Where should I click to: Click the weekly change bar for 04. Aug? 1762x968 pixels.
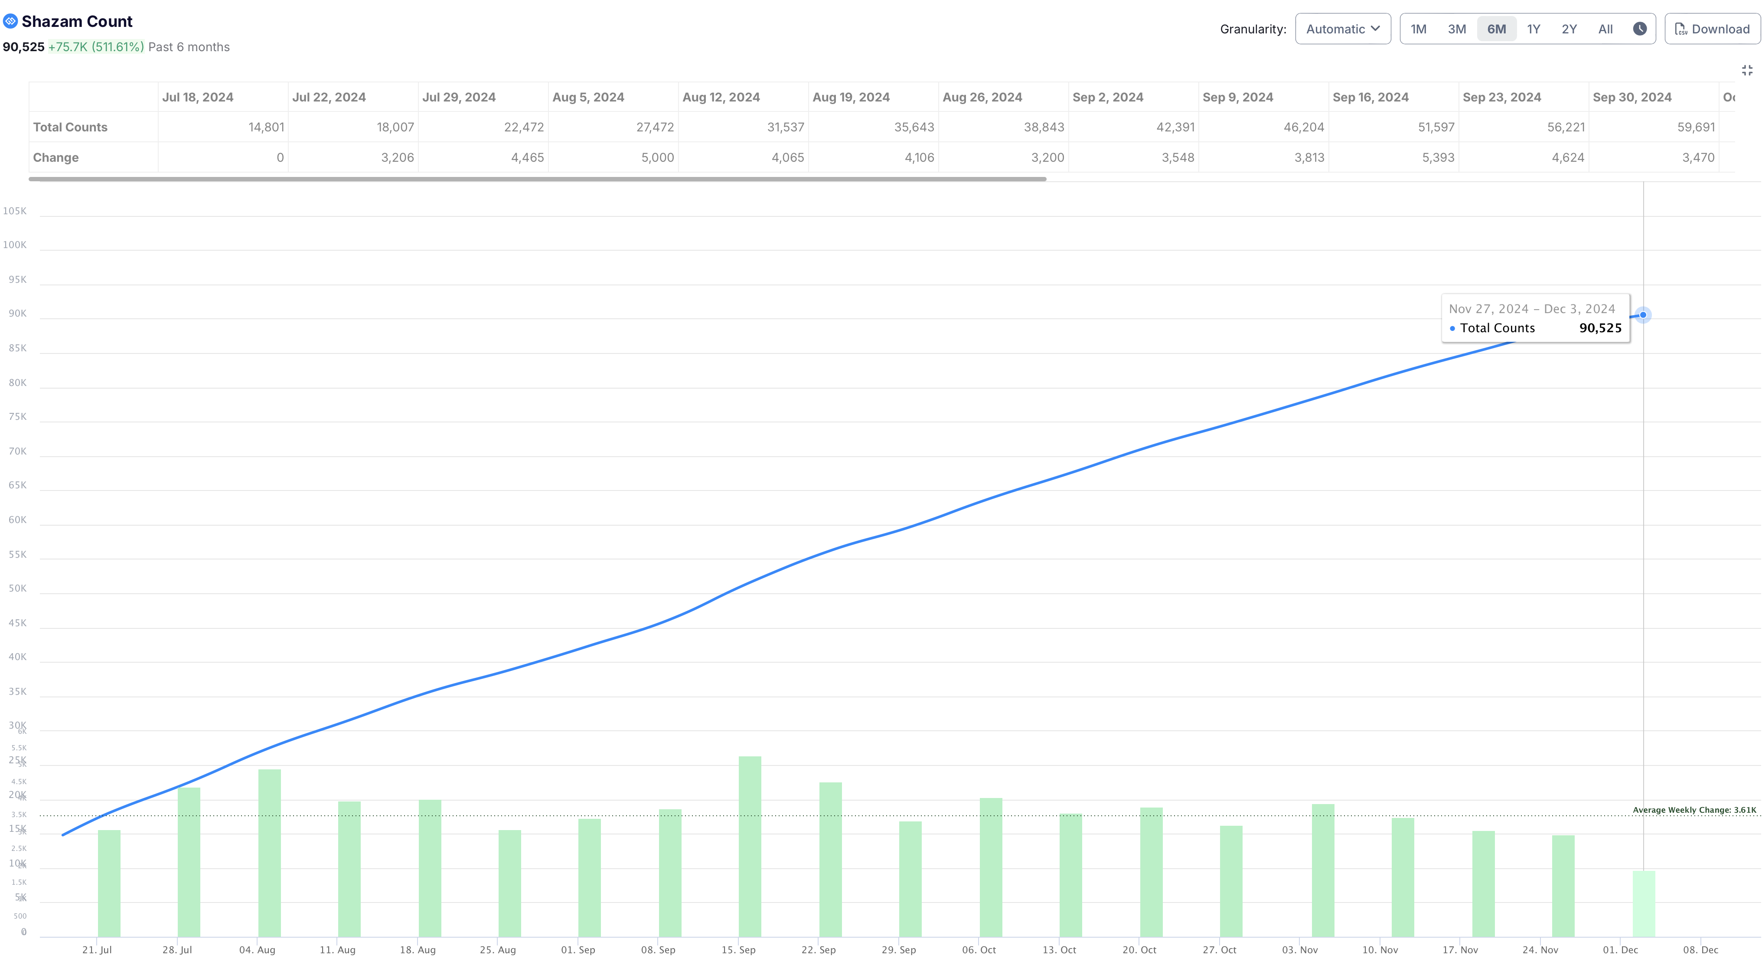(x=270, y=853)
